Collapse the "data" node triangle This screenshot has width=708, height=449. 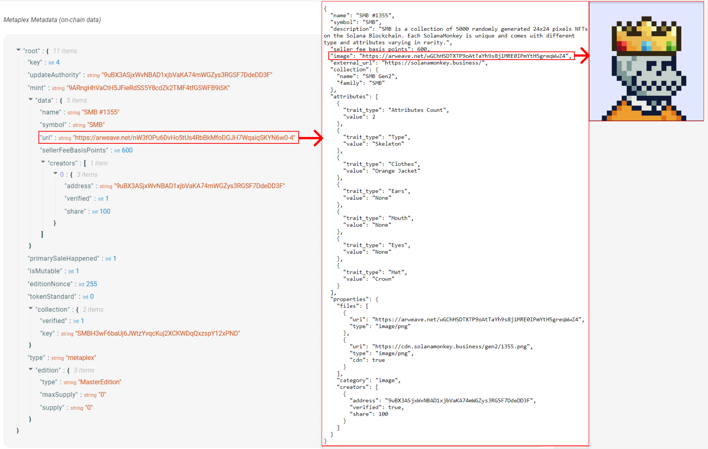click(31, 100)
